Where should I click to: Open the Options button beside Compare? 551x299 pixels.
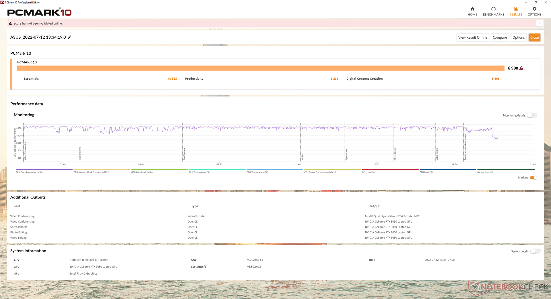519,38
